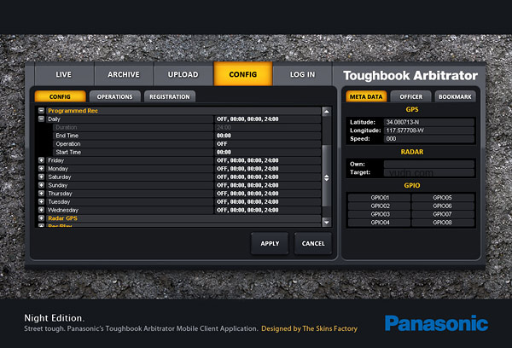Toggle the GPIO04 indicator

[380, 223]
